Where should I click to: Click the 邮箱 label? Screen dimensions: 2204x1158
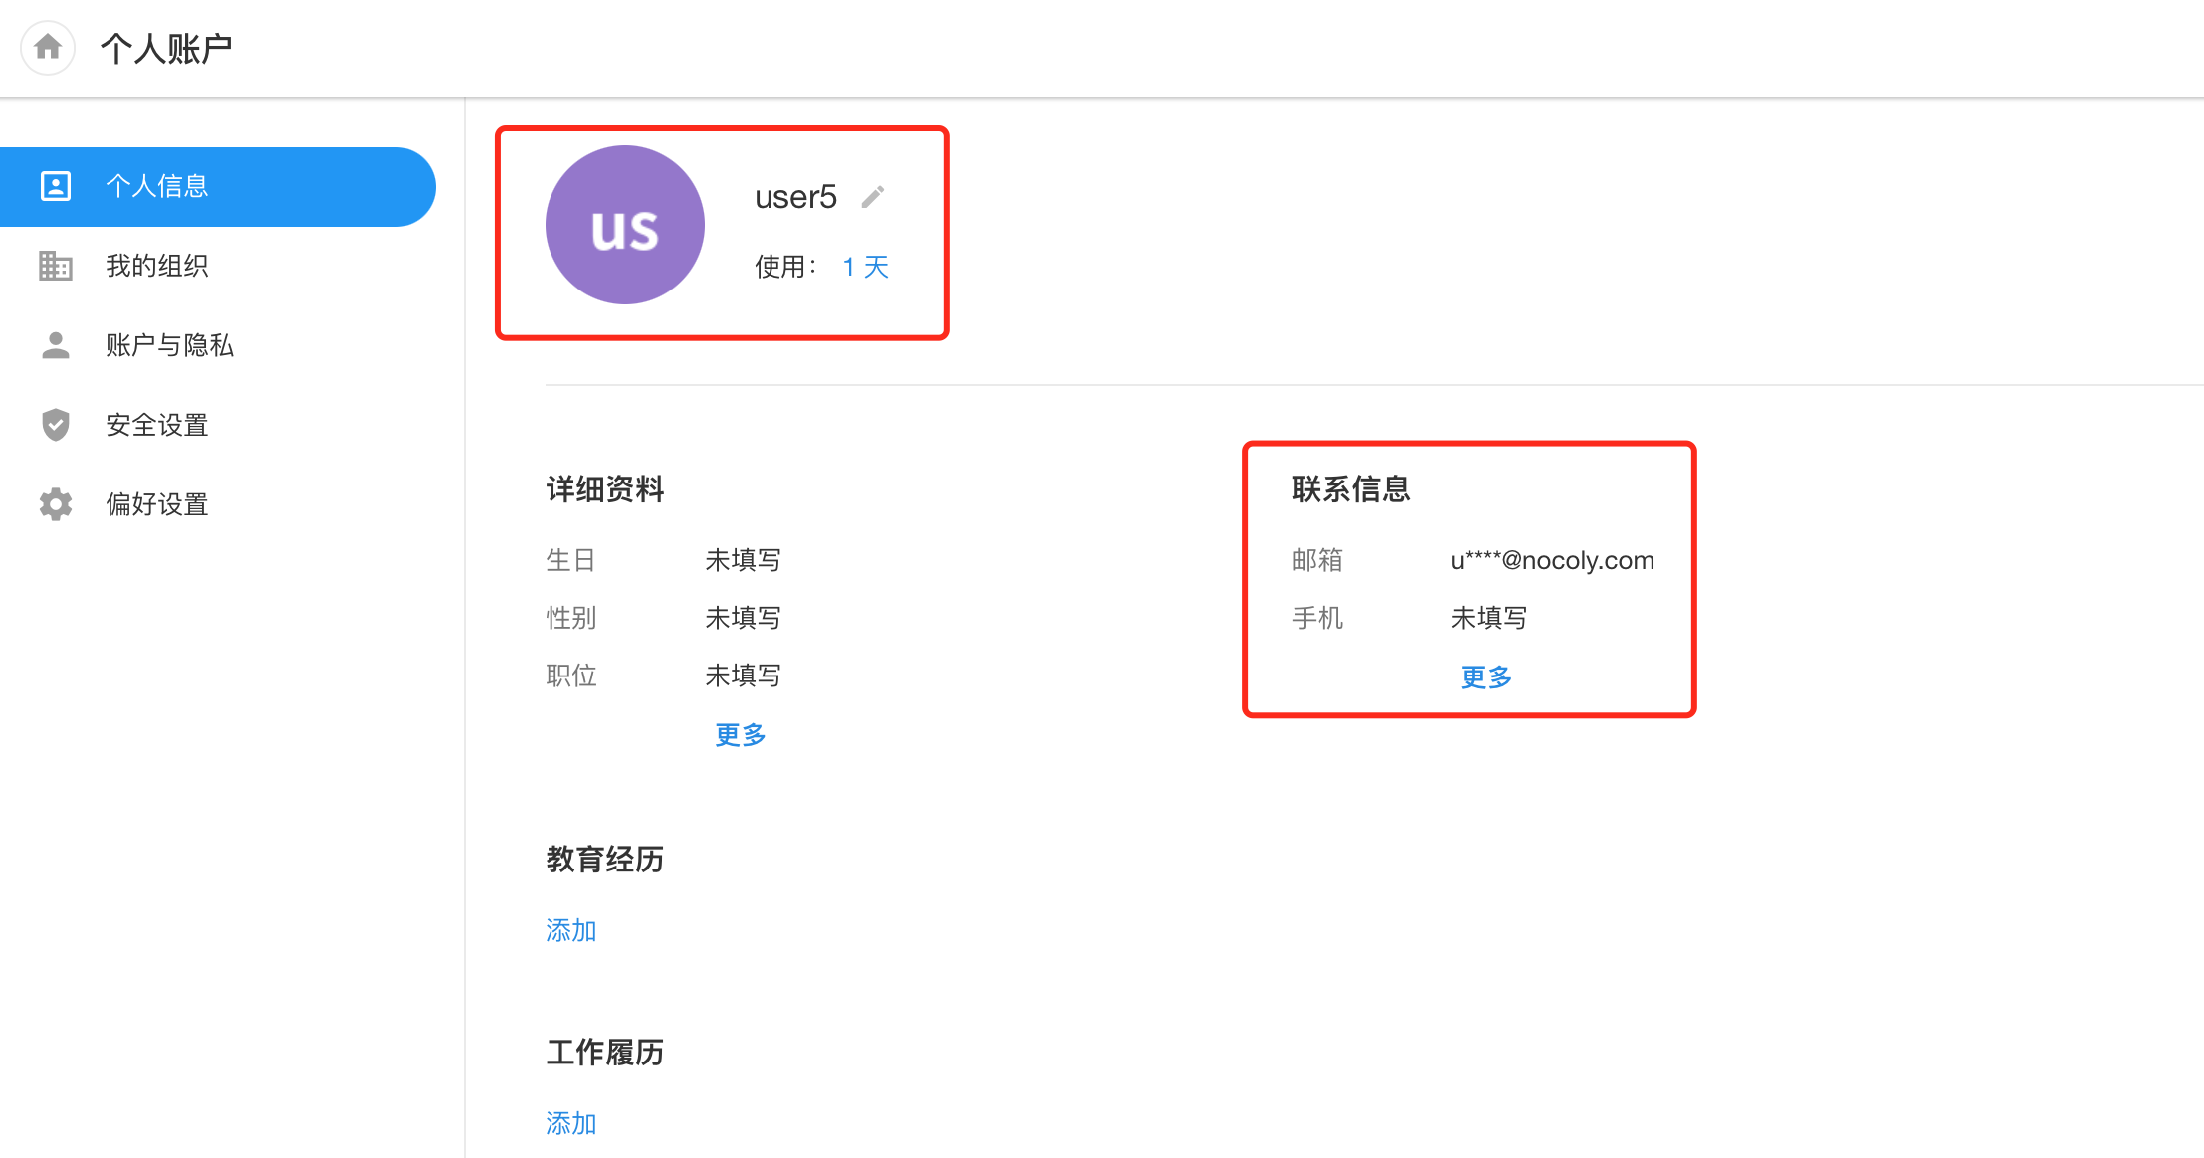click(1318, 560)
